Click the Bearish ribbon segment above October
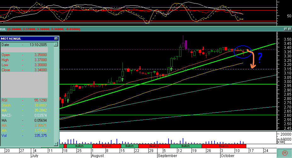Screen dimensions: 292x158 pos(224,146)
